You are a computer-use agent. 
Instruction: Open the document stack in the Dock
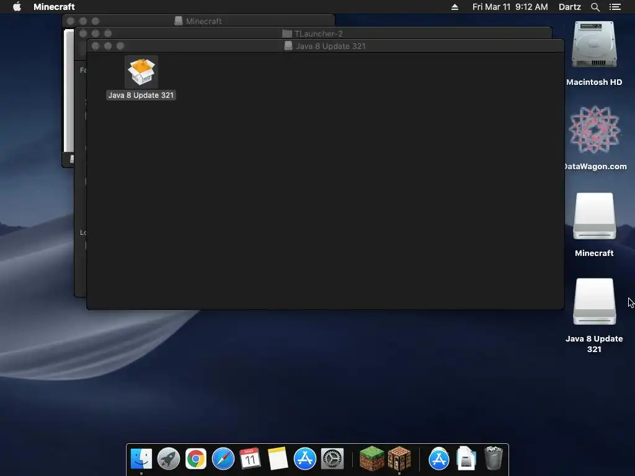coord(466,459)
